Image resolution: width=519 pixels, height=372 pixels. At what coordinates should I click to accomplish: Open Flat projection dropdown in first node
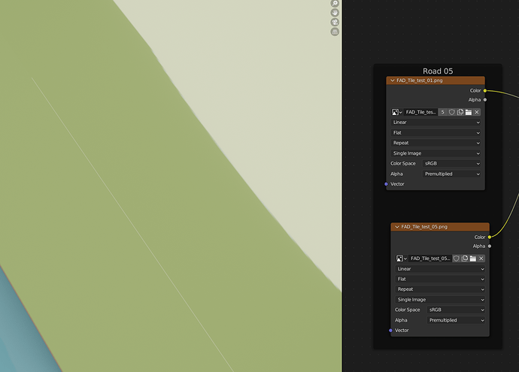436,133
